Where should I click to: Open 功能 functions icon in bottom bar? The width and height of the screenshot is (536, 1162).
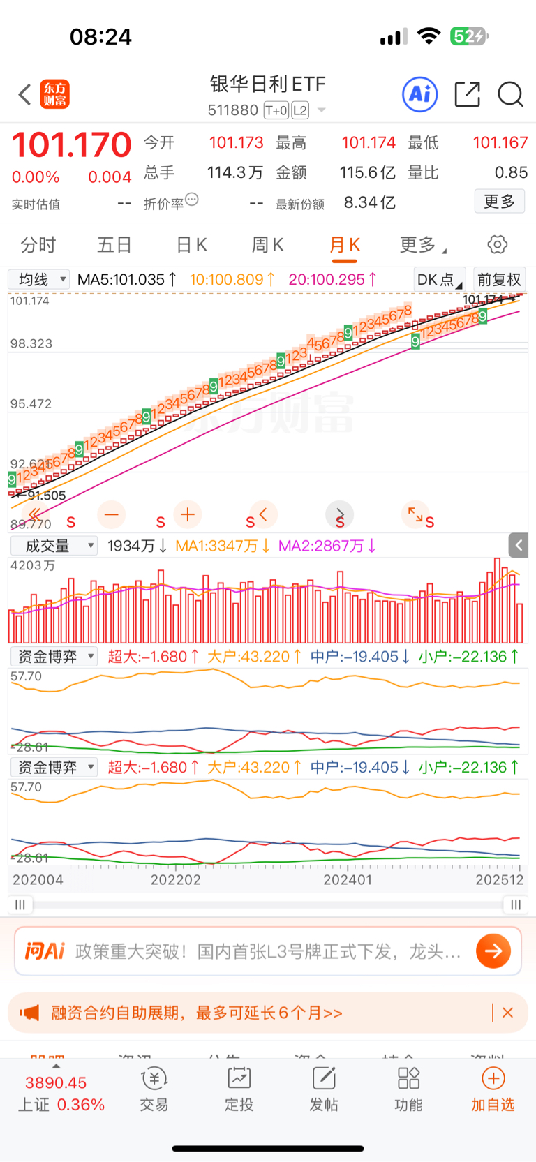(408, 1089)
